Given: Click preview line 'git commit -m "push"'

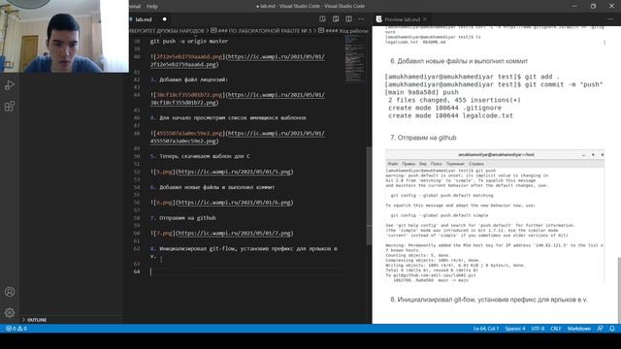Looking at the screenshot, I should tap(494, 84).
